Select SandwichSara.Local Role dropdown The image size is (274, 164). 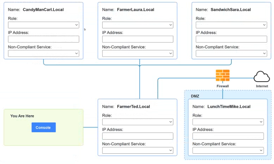pos(231,25)
